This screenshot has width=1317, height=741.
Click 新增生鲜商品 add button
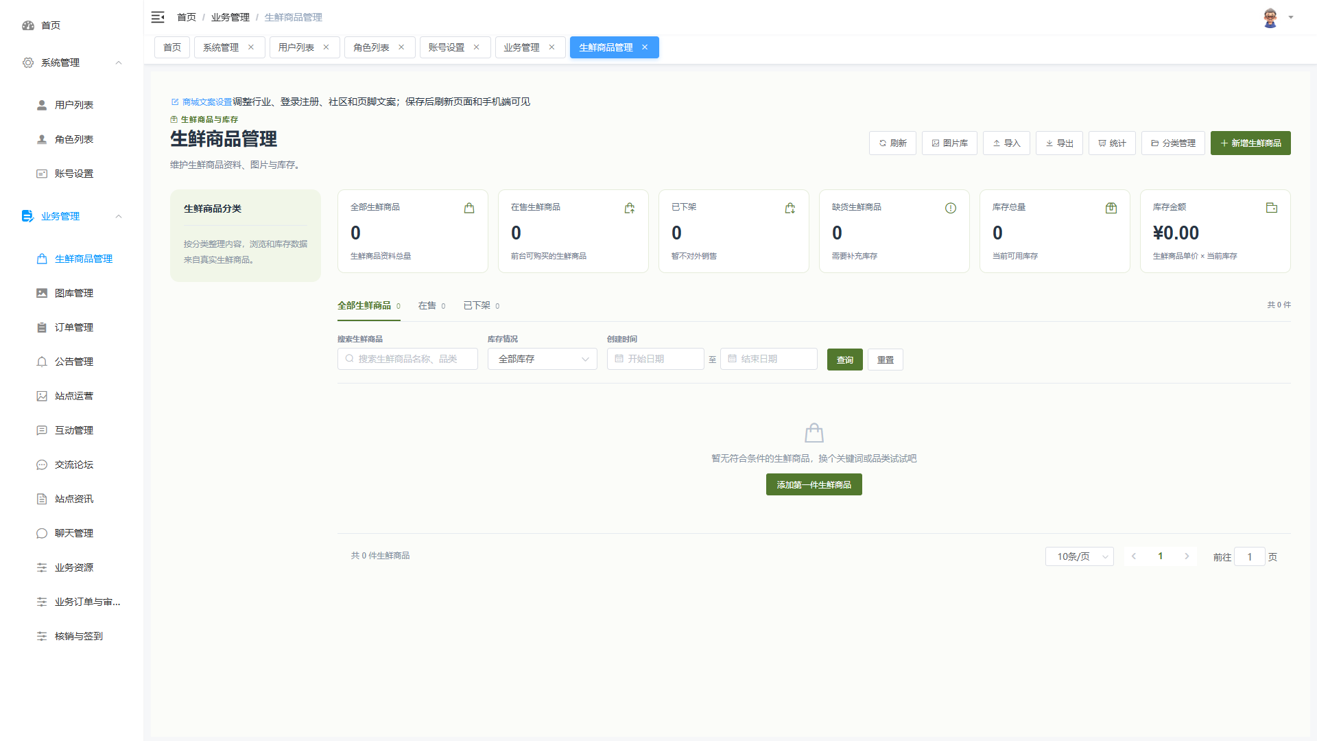click(x=1250, y=143)
